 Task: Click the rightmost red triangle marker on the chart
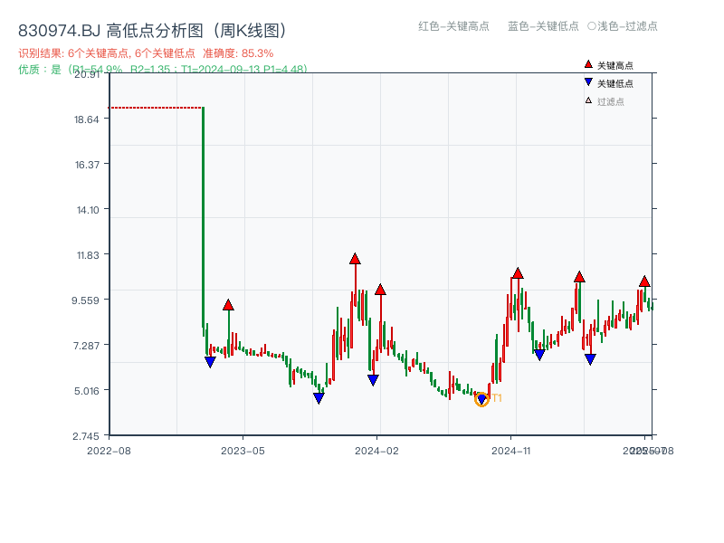tap(644, 281)
